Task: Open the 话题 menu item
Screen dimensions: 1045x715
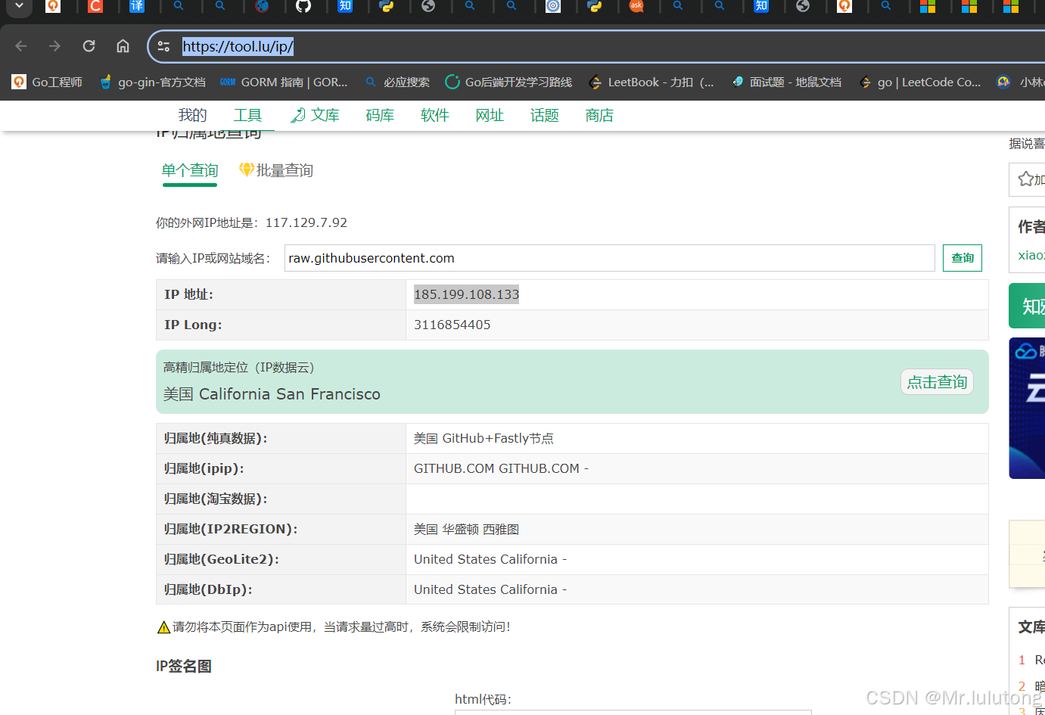Action: pos(545,115)
